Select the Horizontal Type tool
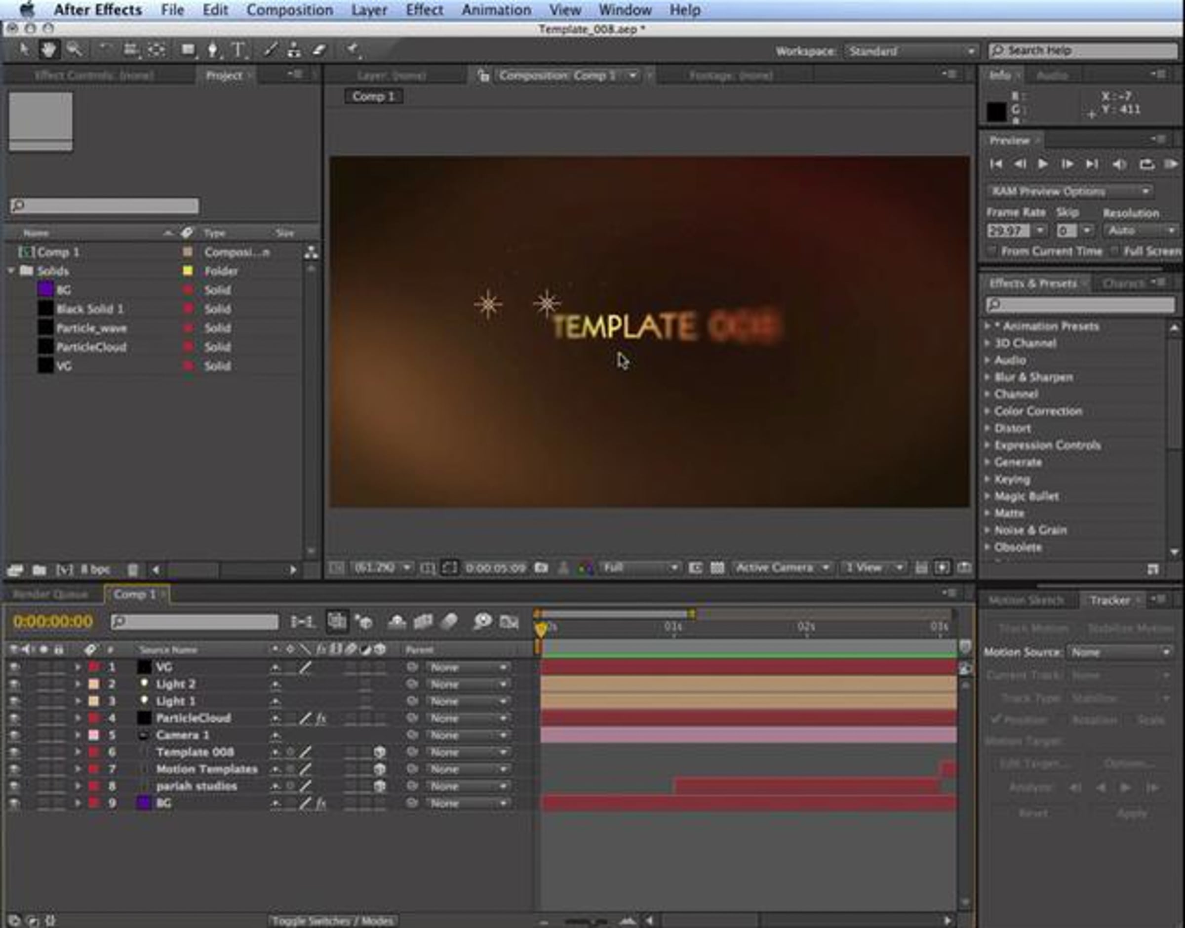Screen dimensions: 1185x928 pos(238,50)
